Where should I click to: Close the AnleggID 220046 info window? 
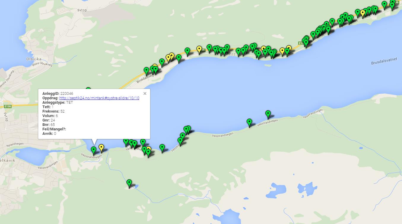pos(145,93)
